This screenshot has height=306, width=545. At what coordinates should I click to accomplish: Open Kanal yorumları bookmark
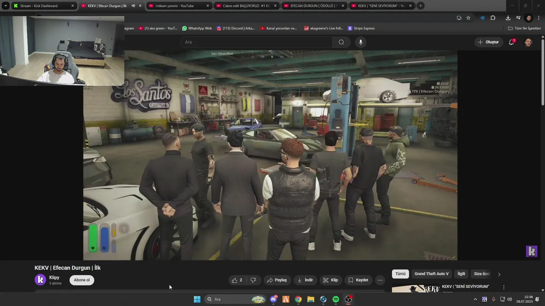coord(278,28)
